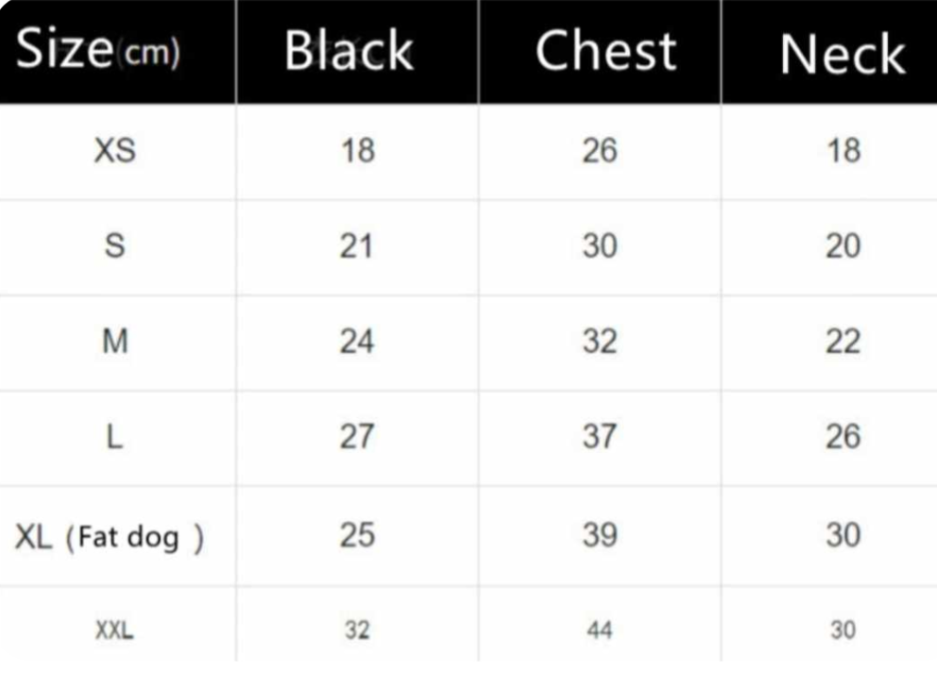Click the chest value 26 for XS

pos(600,150)
